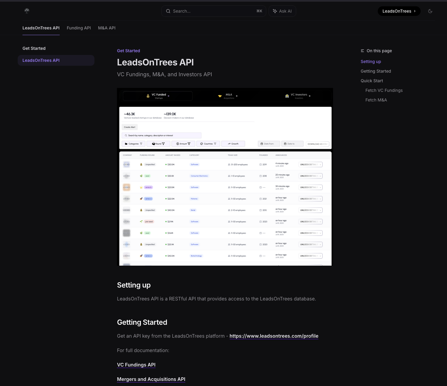Viewport: 447px width, 386px height.
Task: Click the handshake M&A icon
Action: tap(220, 96)
